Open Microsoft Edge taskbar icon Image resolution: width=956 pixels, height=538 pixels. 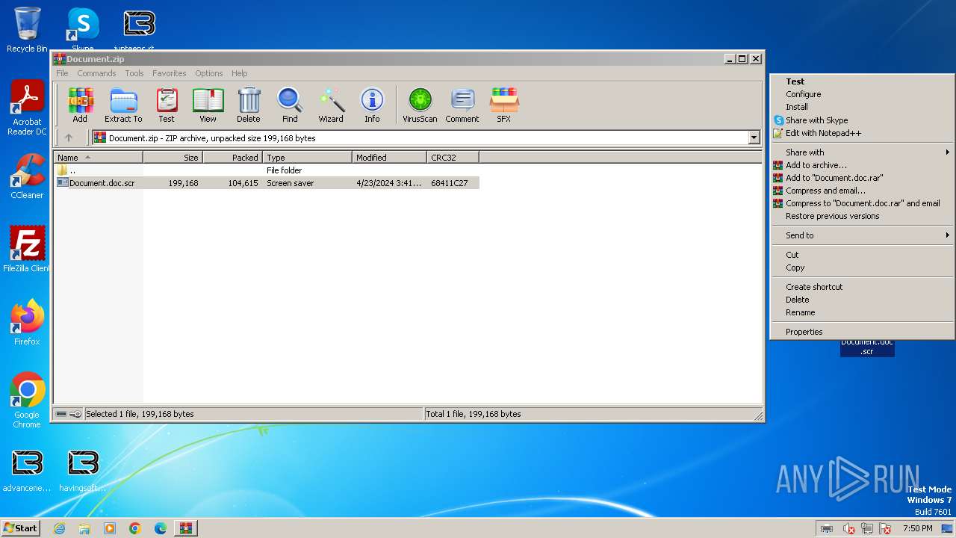161,528
